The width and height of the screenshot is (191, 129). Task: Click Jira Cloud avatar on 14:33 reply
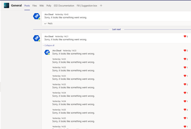[x=47, y=52]
